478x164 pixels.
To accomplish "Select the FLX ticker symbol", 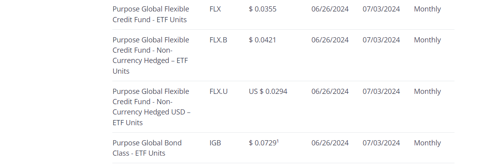I will pos(215,9).
